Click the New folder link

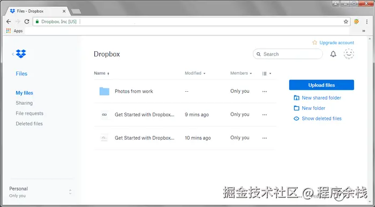(313, 108)
